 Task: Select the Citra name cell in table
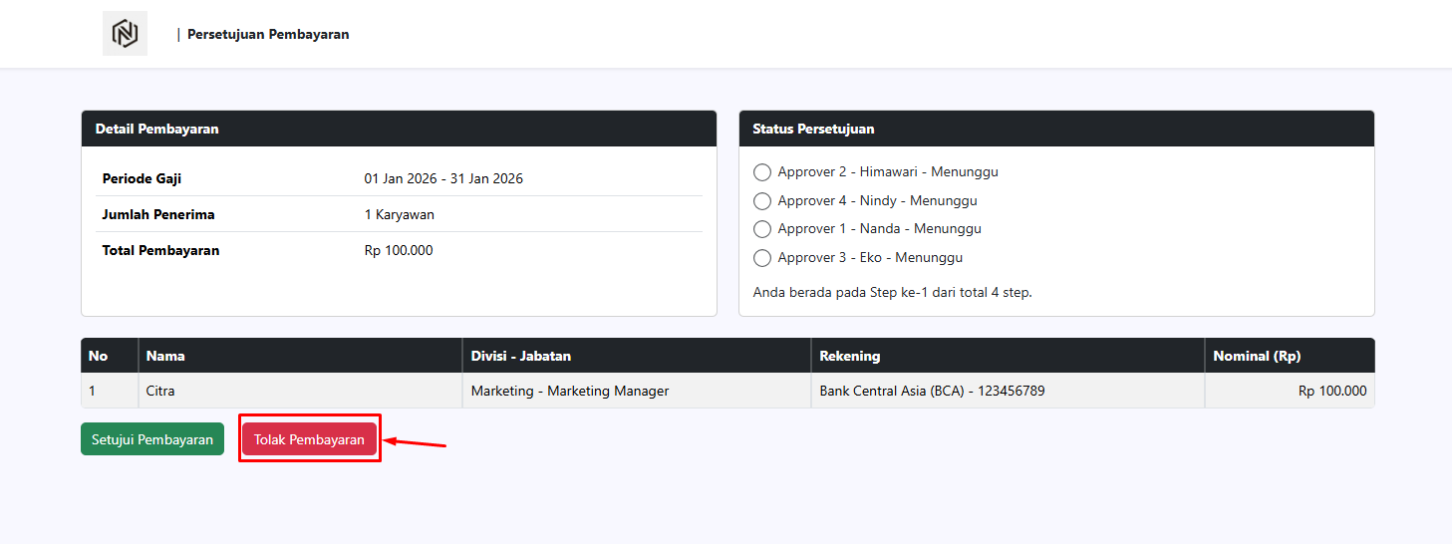(x=160, y=391)
